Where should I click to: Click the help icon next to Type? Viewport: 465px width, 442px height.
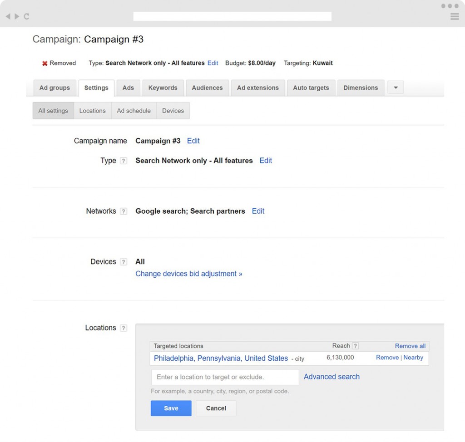click(124, 161)
